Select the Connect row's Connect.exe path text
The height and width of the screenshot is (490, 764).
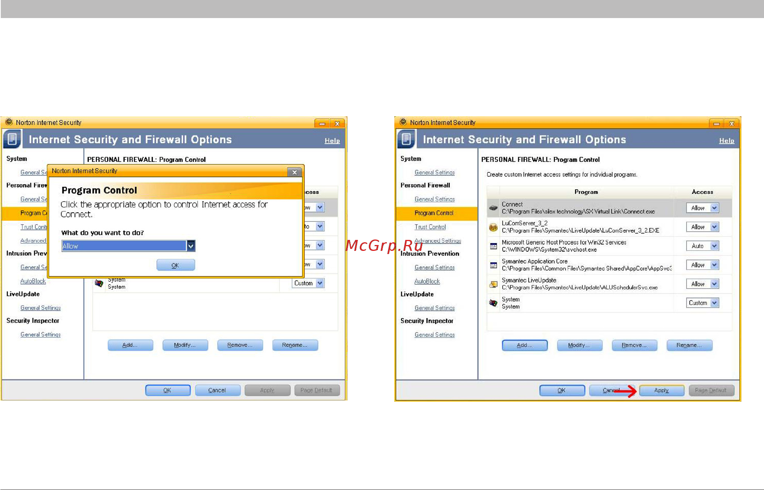578,212
